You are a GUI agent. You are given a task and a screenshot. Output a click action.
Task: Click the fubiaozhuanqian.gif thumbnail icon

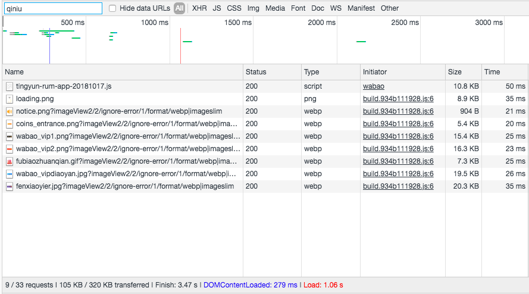click(10, 161)
